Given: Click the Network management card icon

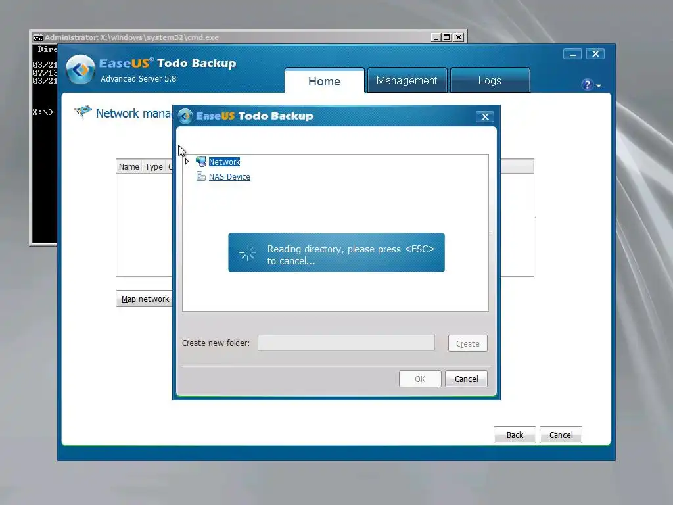Looking at the screenshot, I should [83, 112].
